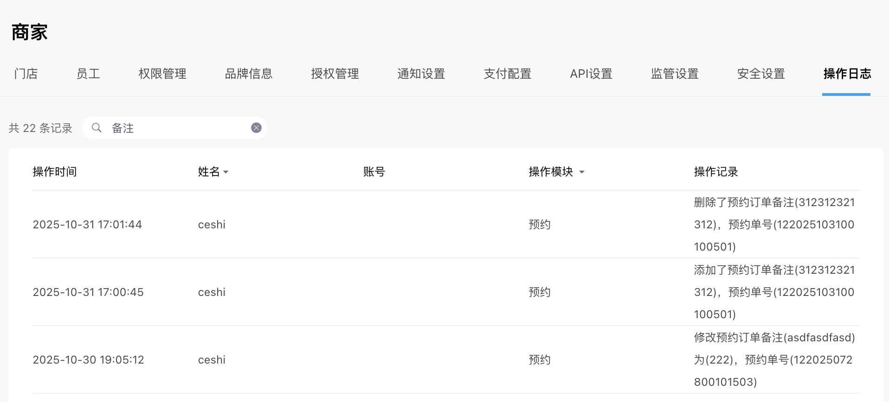Image resolution: width=889 pixels, height=402 pixels.
Task: Click the active 操作日志 tab
Action: click(x=847, y=74)
